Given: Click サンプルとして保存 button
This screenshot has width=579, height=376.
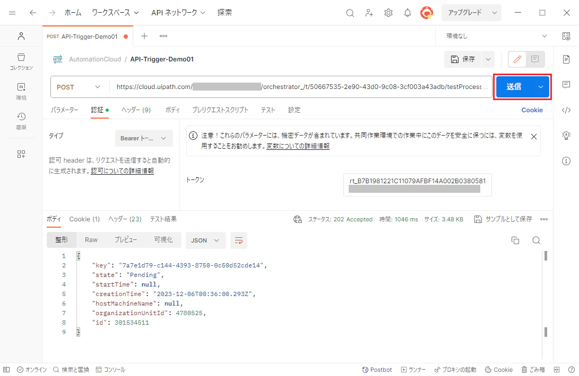Looking at the screenshot, I should (503, 219).
